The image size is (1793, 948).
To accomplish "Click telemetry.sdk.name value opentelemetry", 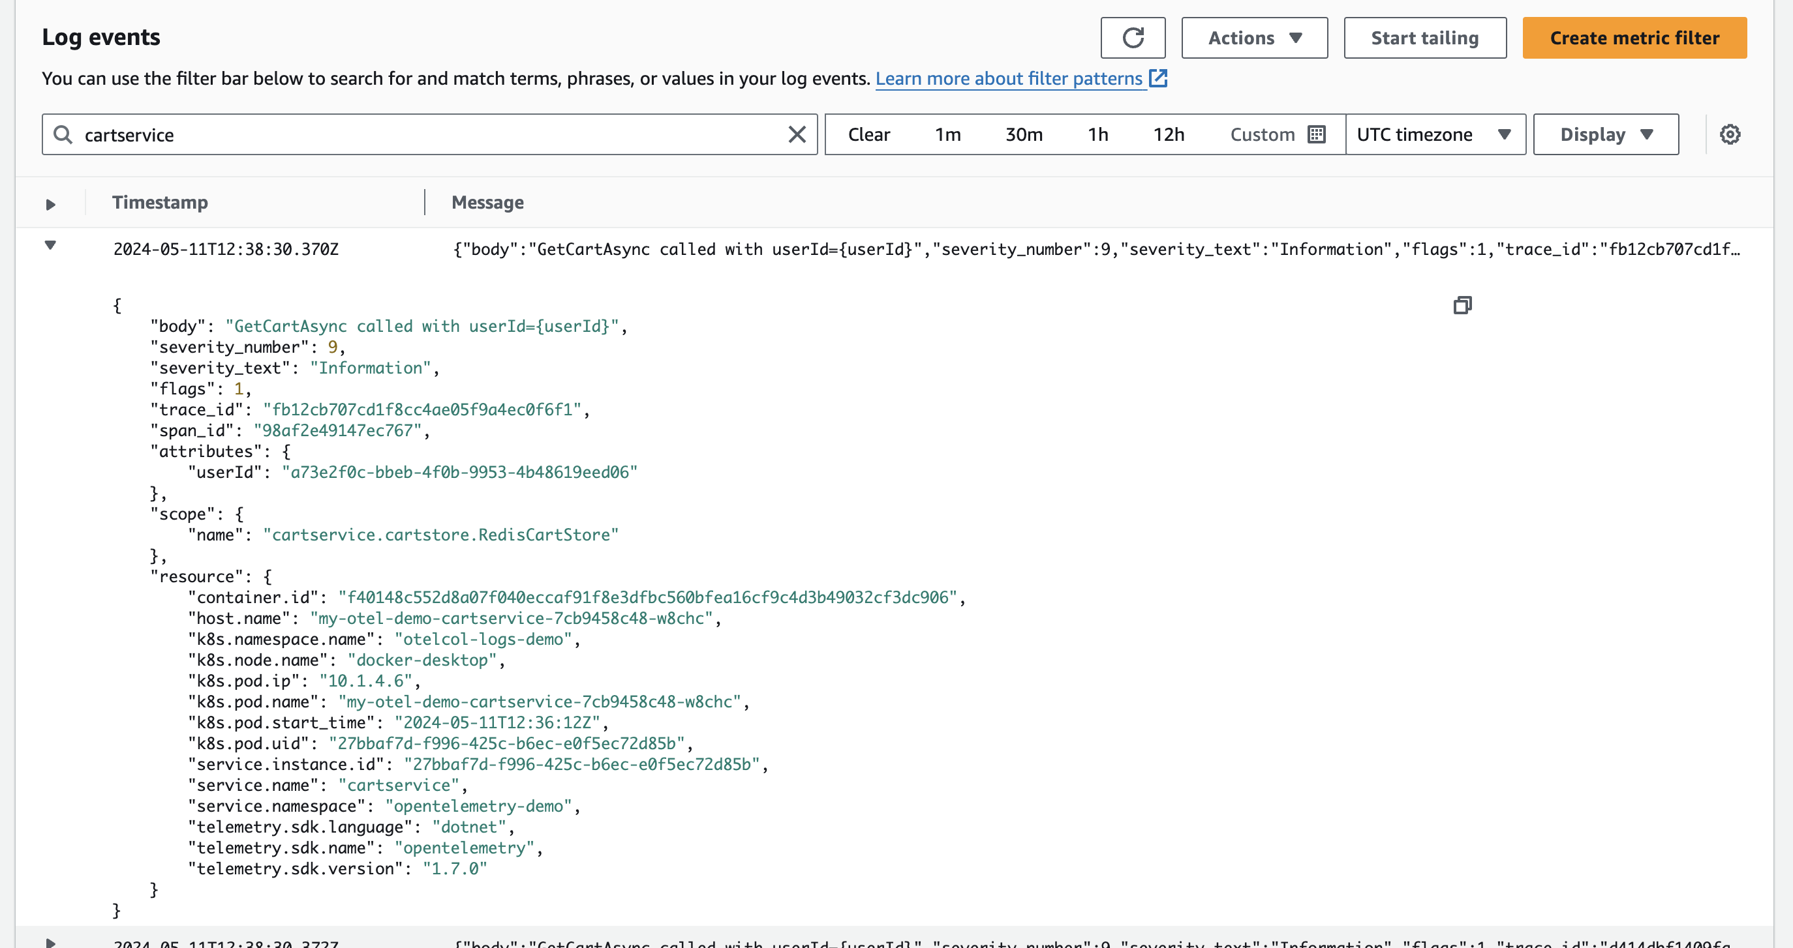I will [465, 848].
